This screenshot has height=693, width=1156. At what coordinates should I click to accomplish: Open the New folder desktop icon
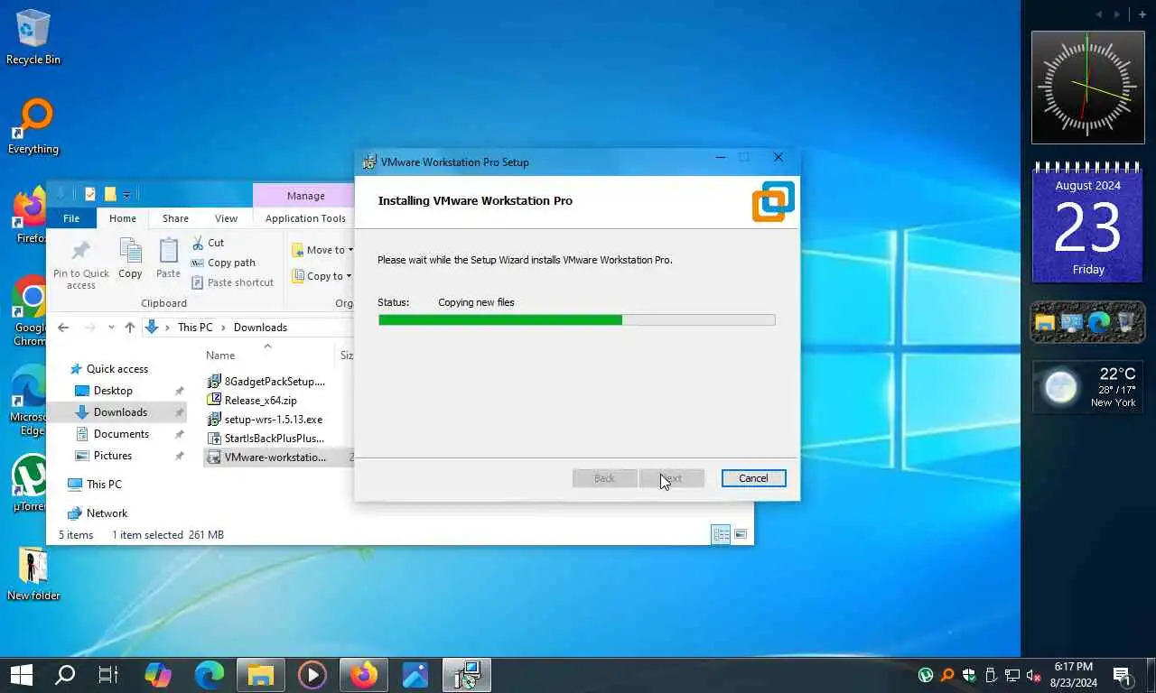pyautogui.click(x=33, y=574)
